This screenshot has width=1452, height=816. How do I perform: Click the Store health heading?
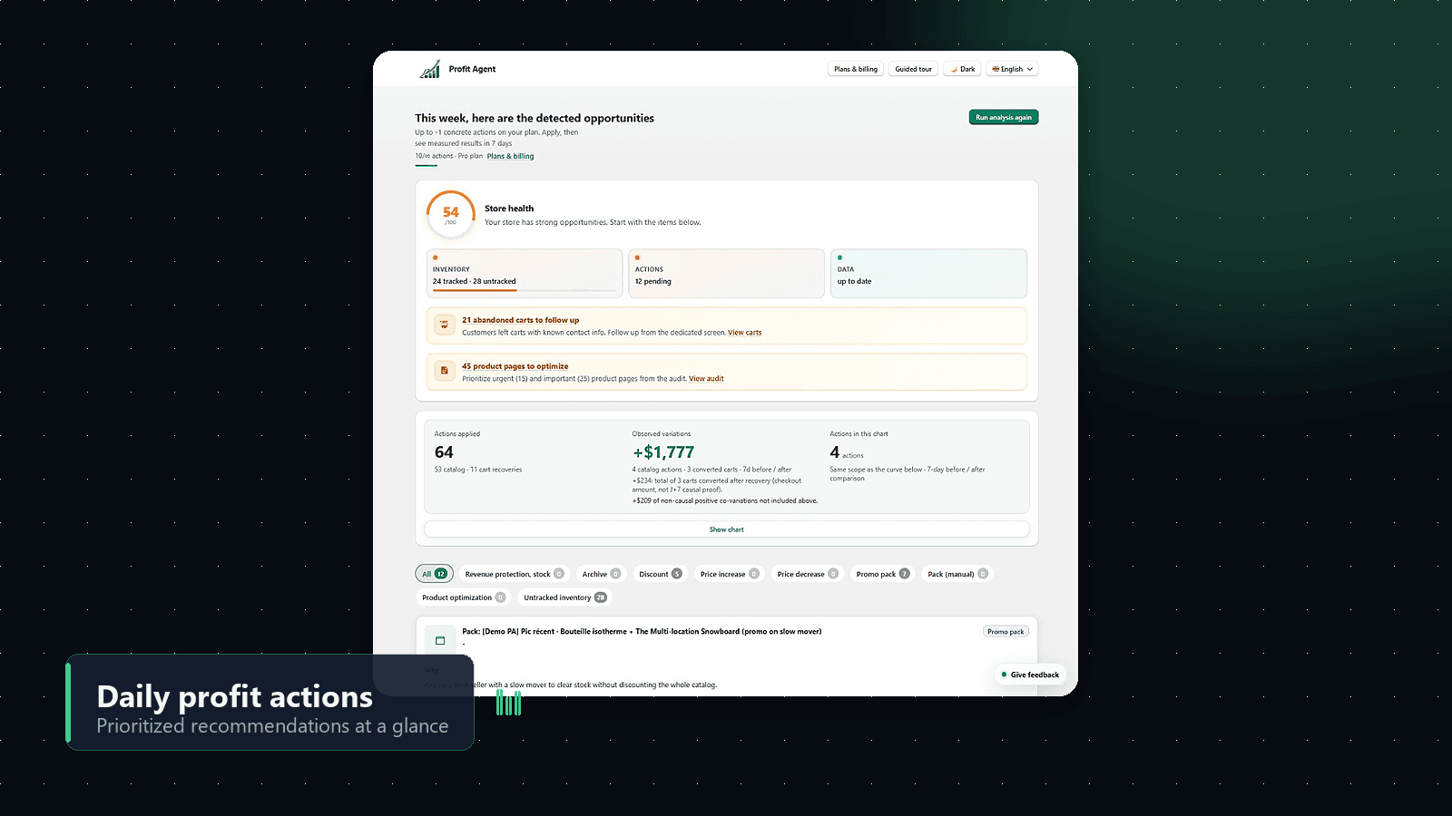click(x=509, y=209)
